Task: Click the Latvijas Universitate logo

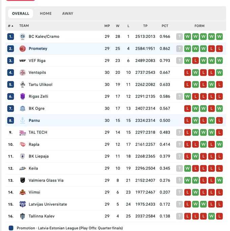Action: tap(23, 204)
